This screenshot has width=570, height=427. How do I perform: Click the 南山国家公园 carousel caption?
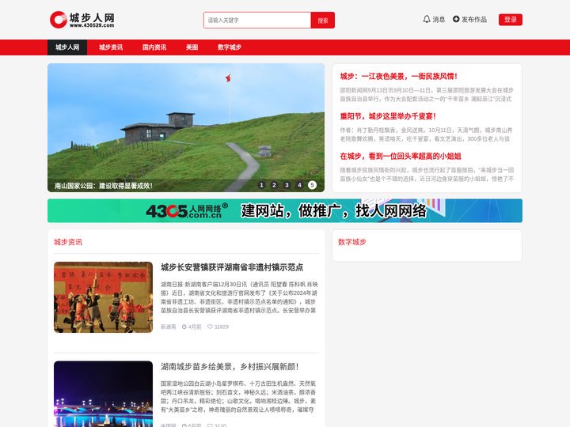(x=104, y=186)
